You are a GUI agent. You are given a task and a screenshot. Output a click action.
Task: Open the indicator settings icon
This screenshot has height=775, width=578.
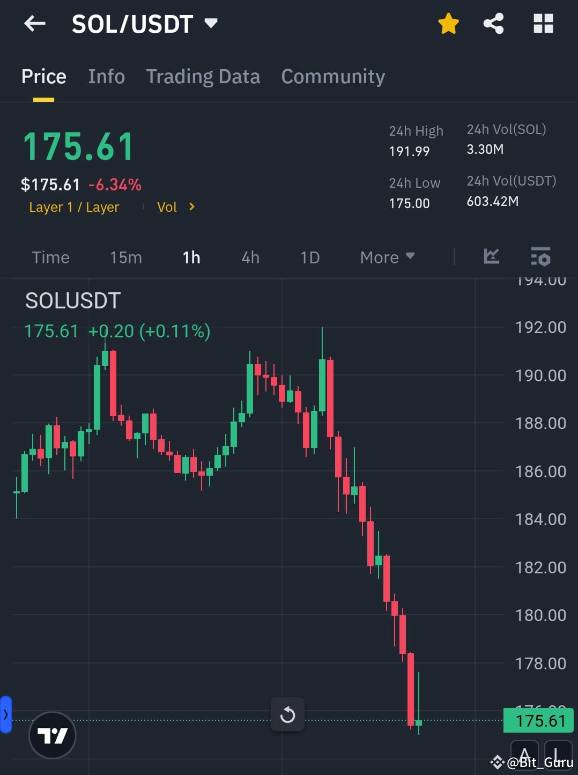(541, 257)
